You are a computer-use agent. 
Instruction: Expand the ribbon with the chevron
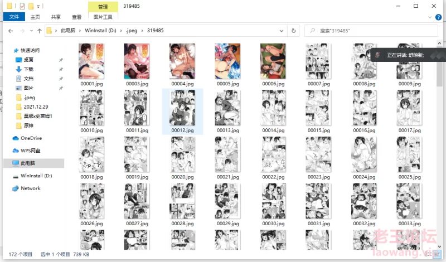(430, 17)
